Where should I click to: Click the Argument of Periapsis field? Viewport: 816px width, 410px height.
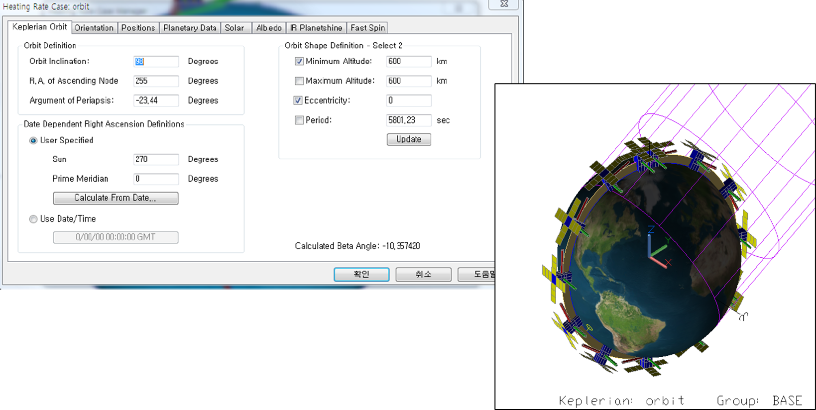156,101
